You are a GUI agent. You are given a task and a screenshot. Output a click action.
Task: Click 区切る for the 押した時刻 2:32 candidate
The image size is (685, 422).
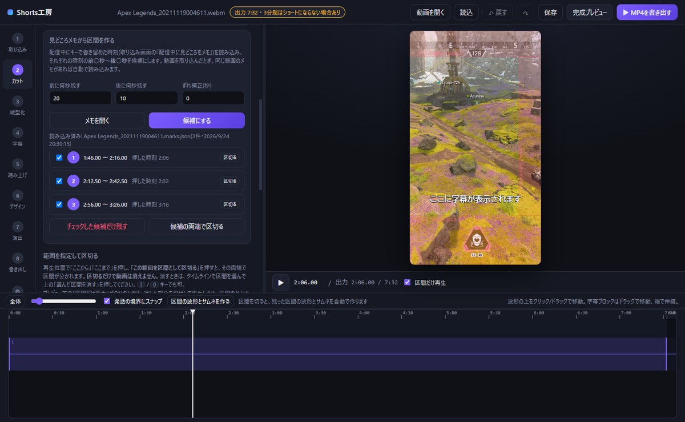(229, 181)
